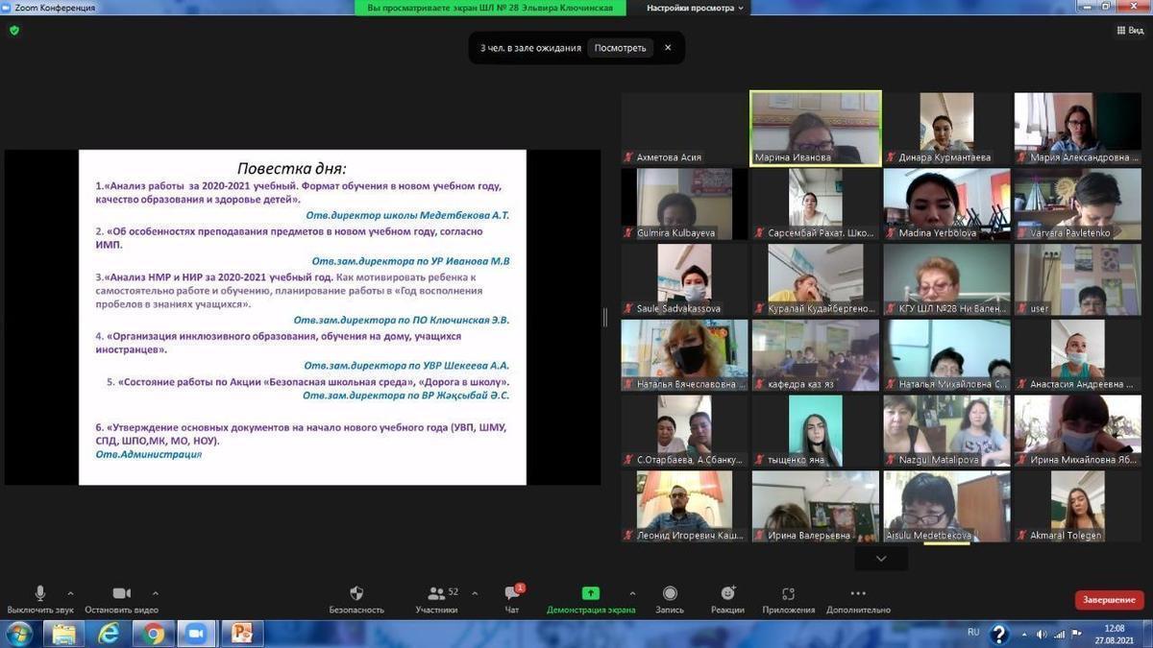Expand audio options arrow next to microphone
Viewport: 1153px width, 648px height.
click(70, 593)
